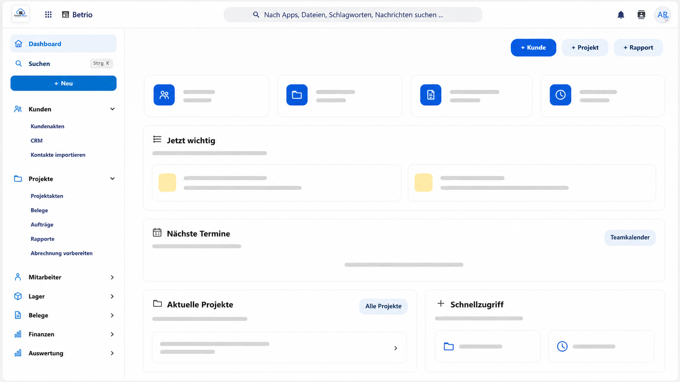Click the Nächste Termine calendar icon
680x382 pixels.
157,233
